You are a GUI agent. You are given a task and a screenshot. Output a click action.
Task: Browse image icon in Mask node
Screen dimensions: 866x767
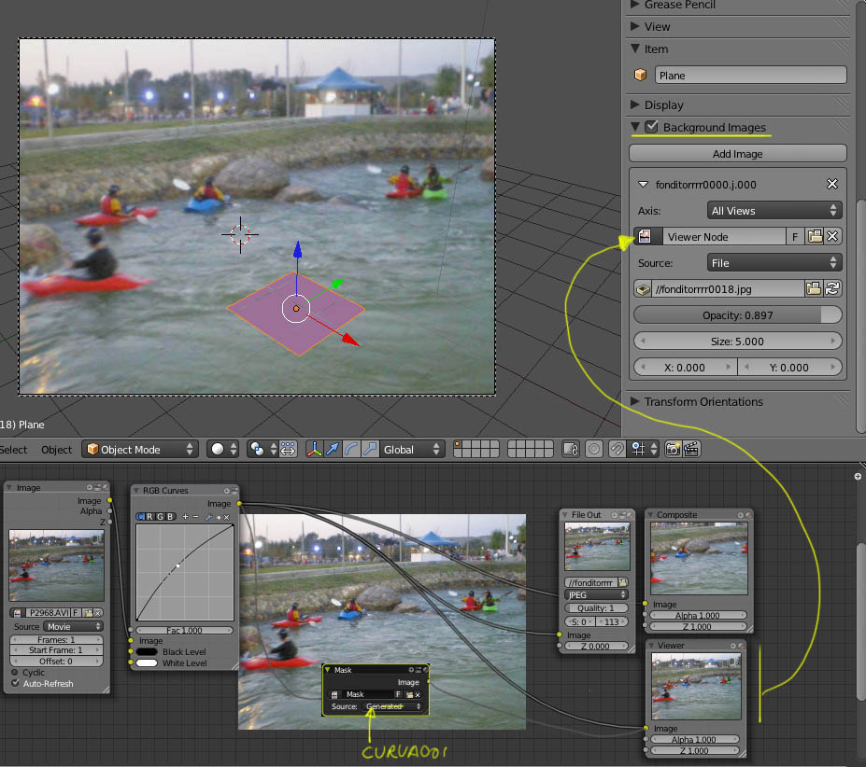(334, 695)
